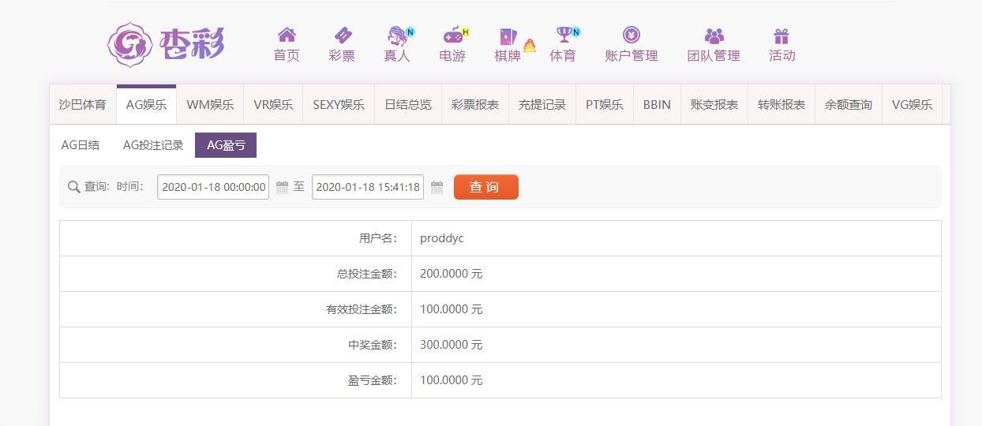Click the 中奖金额 value 300.0000 元
Screen dimensions: 982x426
point(452,345)
